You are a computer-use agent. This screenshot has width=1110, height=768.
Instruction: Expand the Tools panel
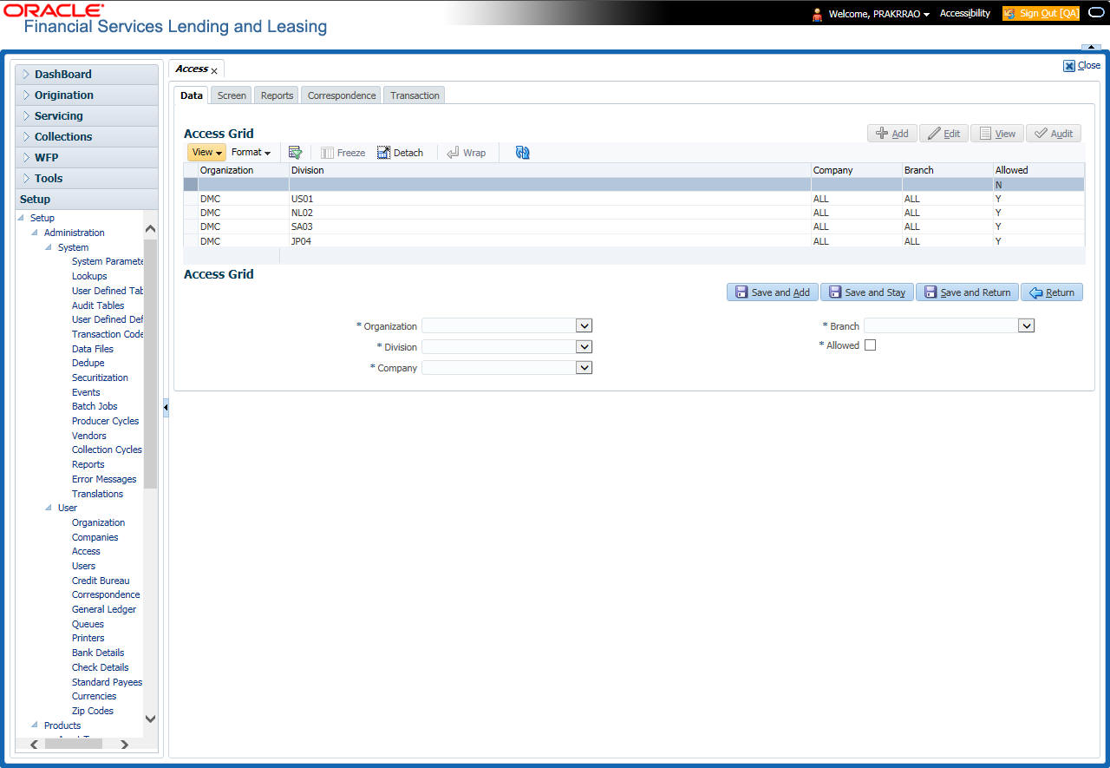[87, 179]
